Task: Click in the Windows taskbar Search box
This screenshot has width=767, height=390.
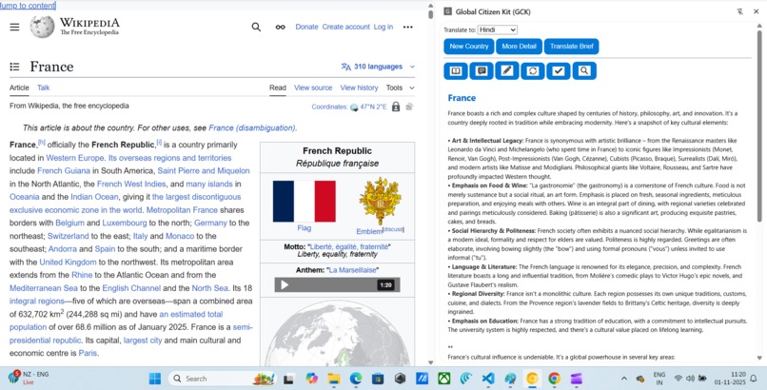Action: (x=223, y=379)
